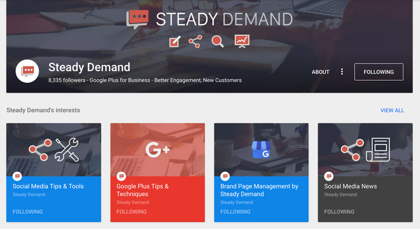This screenshot has width=420, height=229.
Task: Click the G+ logo on Google Plus Tips card
Action: click(157, 149)
